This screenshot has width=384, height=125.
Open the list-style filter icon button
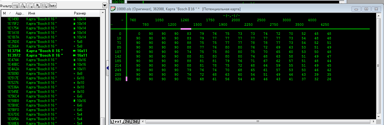pos(30,6)
